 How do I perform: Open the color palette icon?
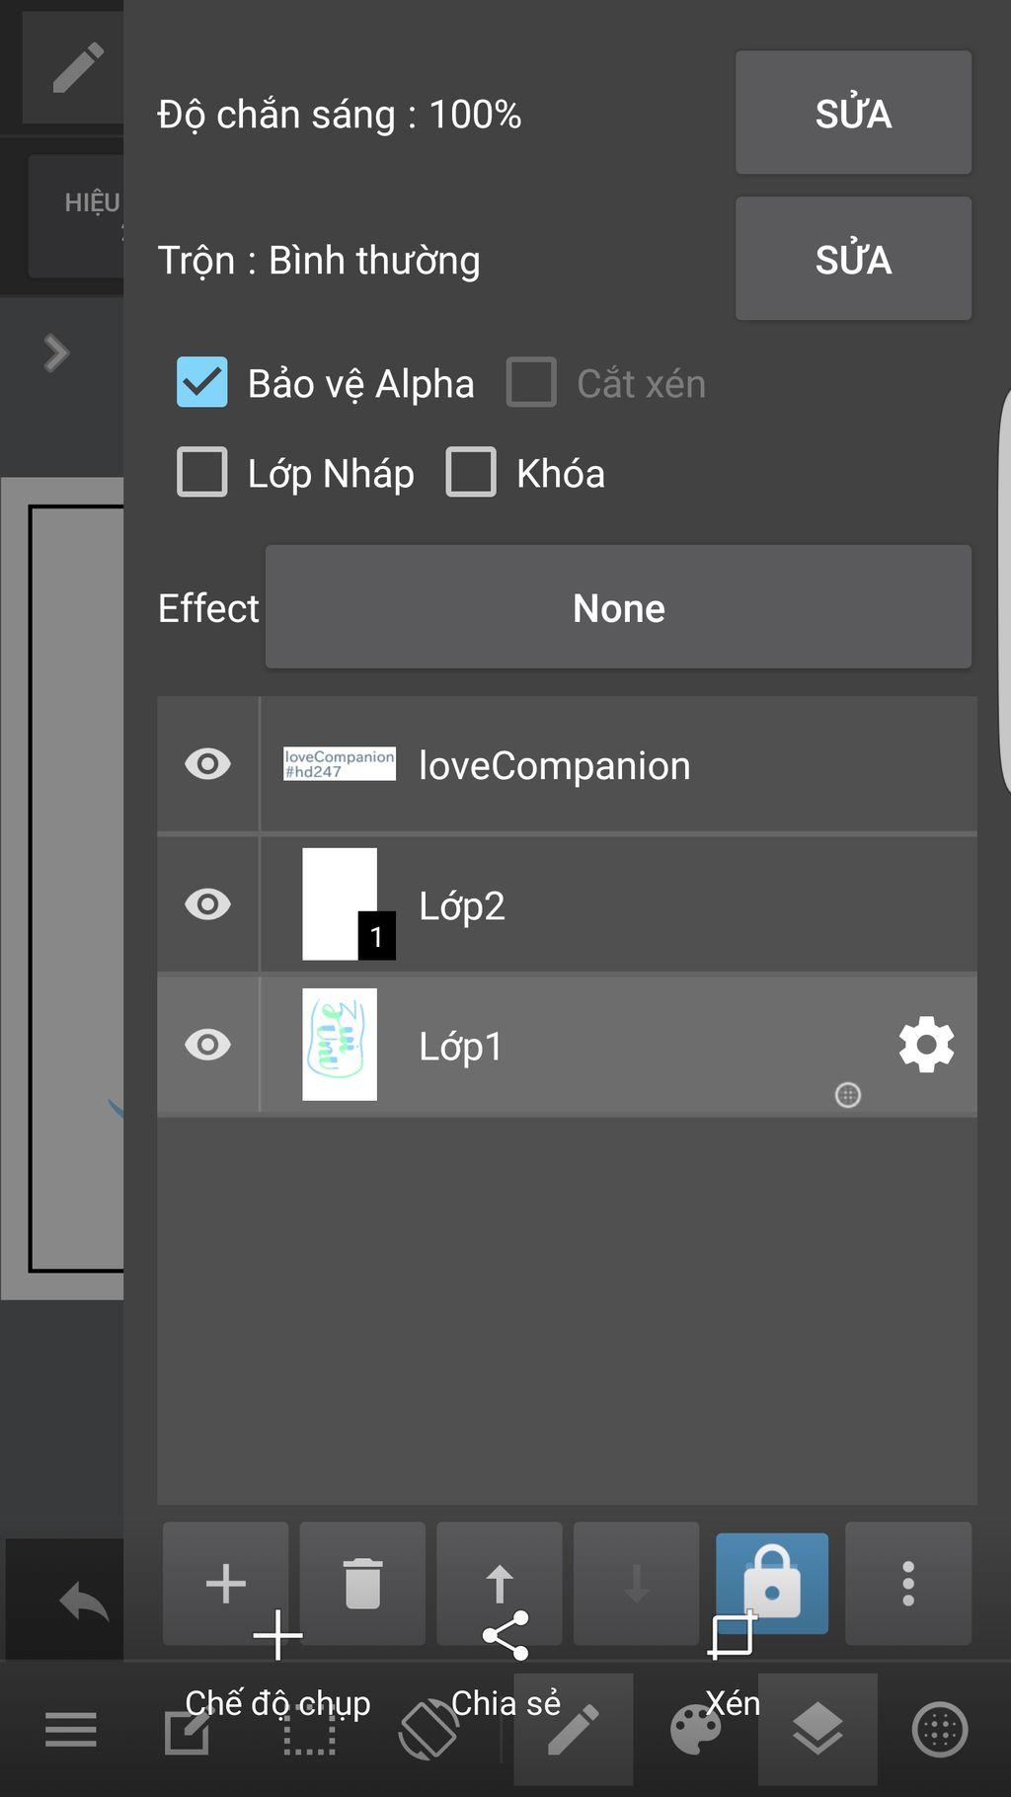coord(696,1730)
